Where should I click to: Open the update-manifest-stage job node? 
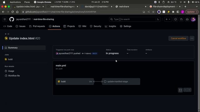click(121, 82)
